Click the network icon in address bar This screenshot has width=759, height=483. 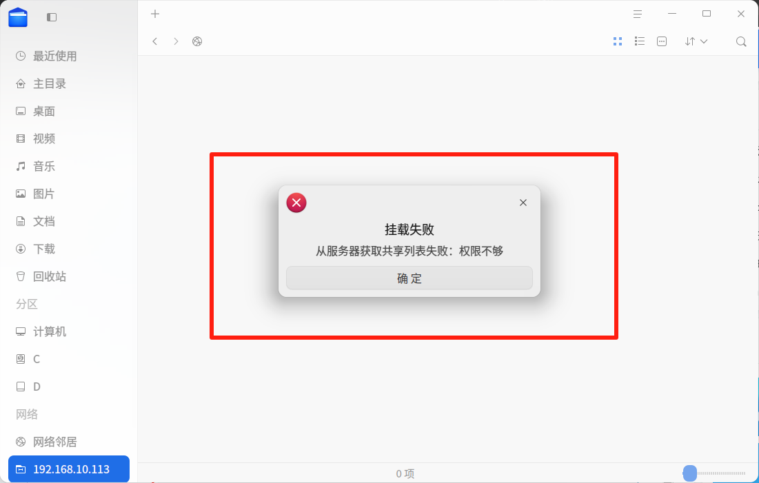pyautogui.click(x=197, y=41)
